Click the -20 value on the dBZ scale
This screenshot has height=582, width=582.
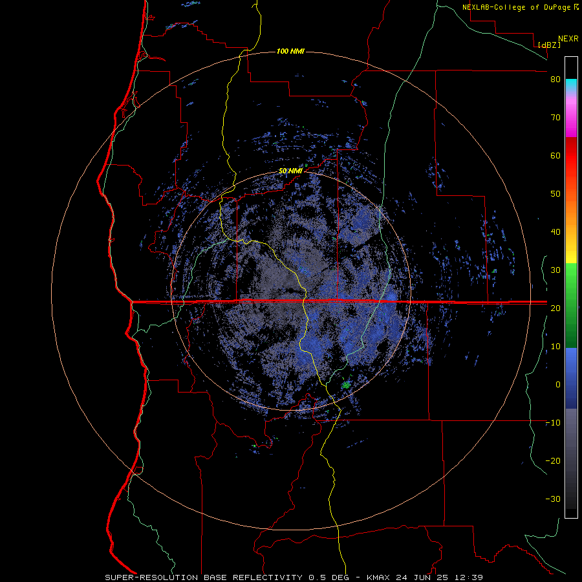pyautogui.click(x=553, y=461)
